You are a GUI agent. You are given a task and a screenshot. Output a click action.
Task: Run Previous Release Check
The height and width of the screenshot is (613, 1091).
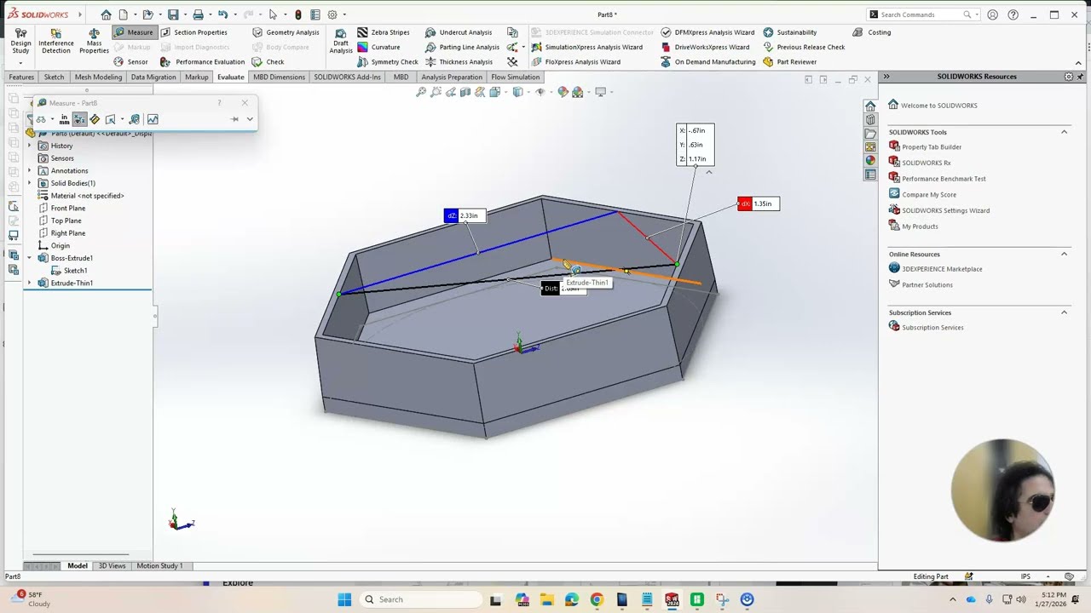coord(804,47)
